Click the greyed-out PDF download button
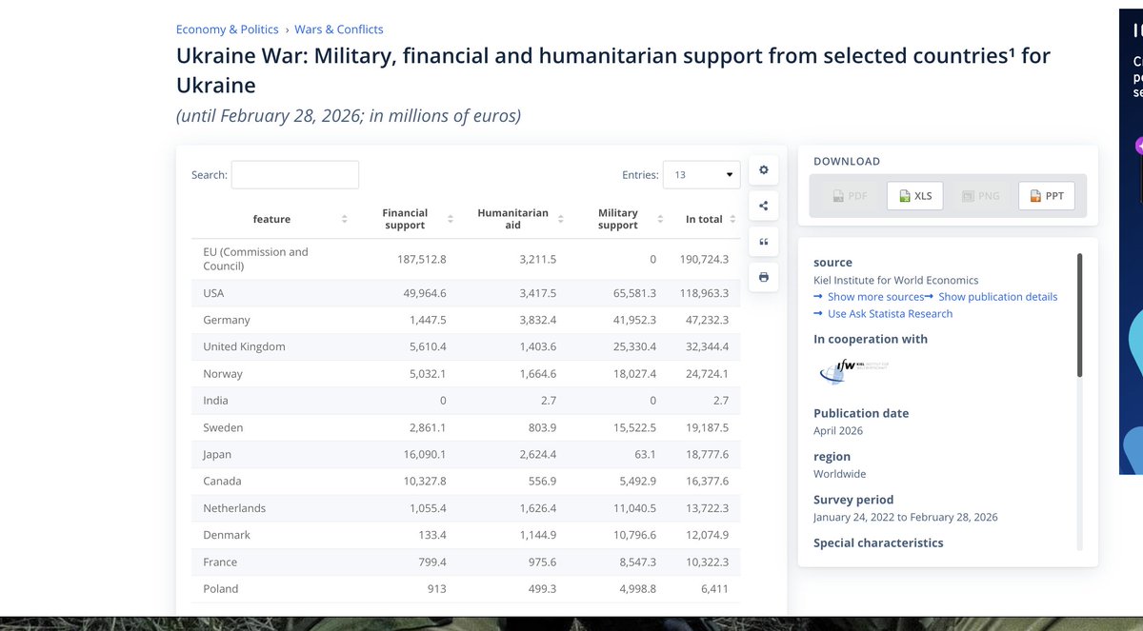 (850, 196)
